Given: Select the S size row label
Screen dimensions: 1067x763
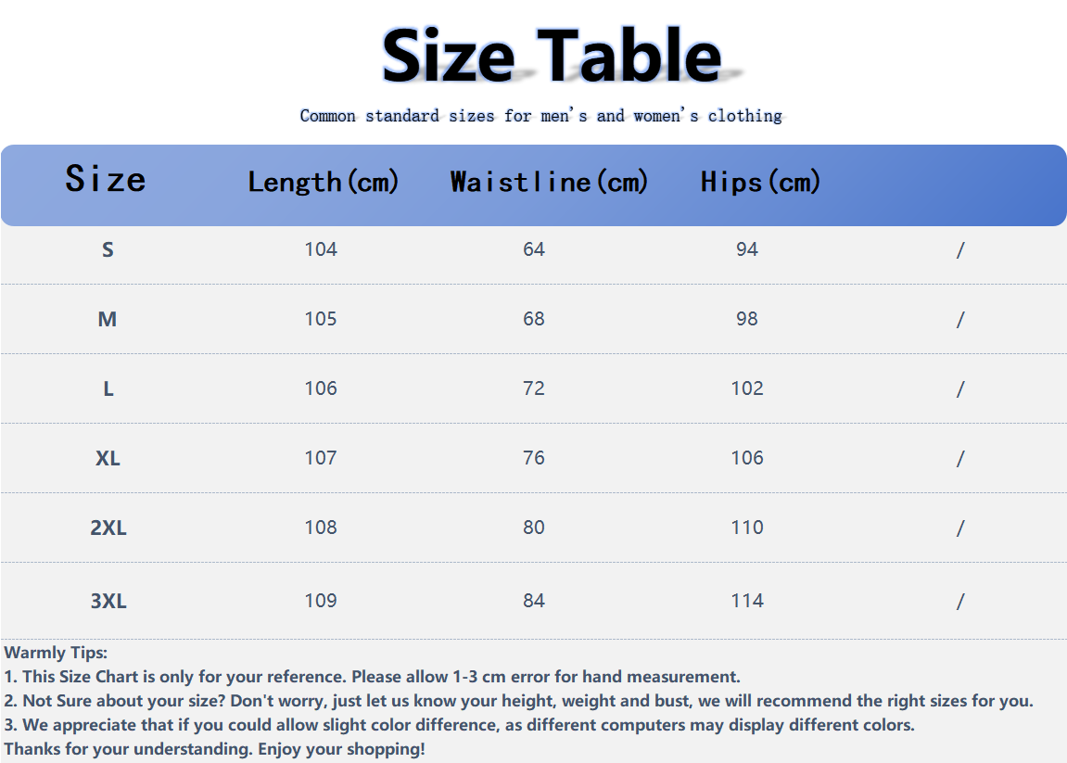Looking at the screenshot, I should (x=108, y=249).
